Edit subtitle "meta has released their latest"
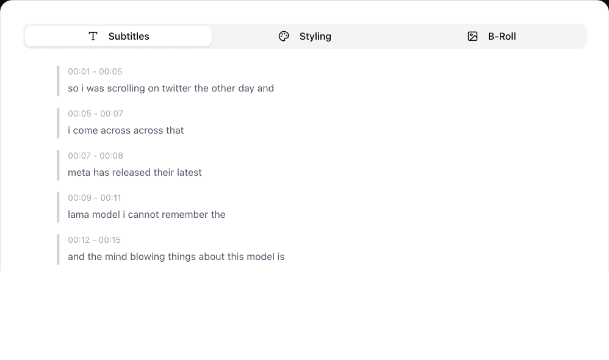 point(135,173)
